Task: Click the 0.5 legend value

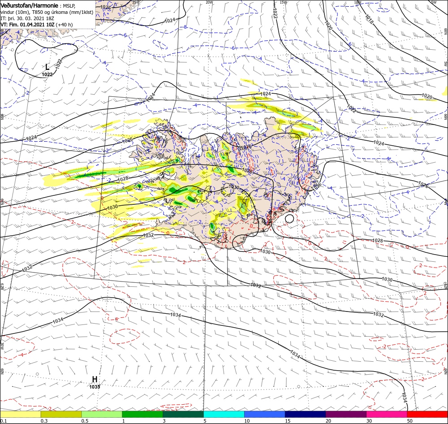Action: tap(85, 421)
